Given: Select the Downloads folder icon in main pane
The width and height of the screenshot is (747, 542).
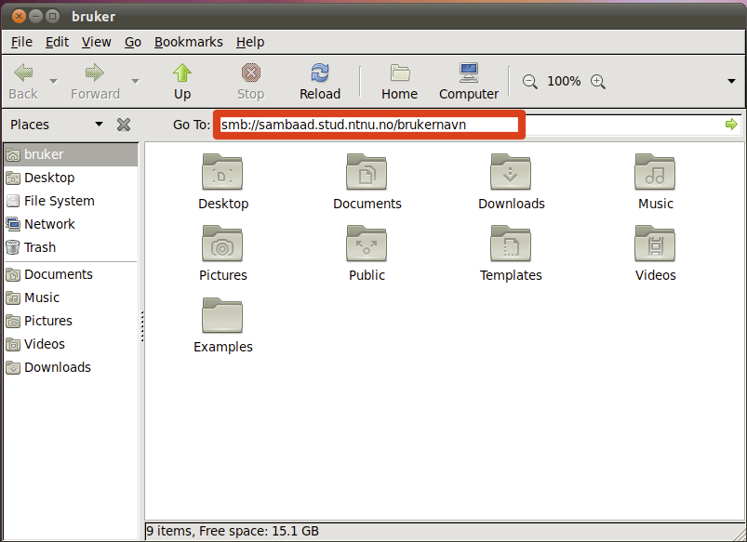Looking at the screenshot, I should tap(511, 172).
